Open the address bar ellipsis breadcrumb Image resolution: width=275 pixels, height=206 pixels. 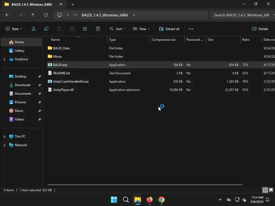(x=75, y=15)
